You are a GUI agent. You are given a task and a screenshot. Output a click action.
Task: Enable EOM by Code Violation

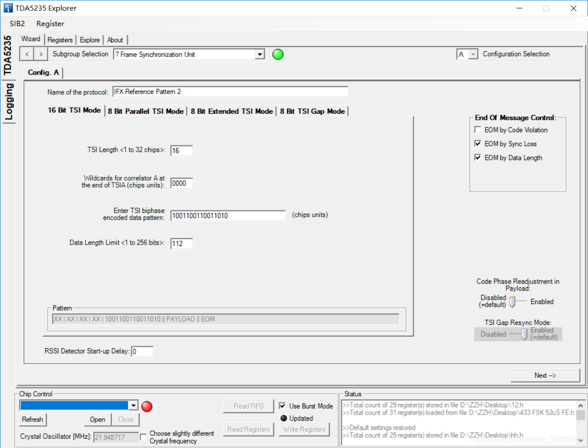pyautogui.click(x=478, y=130)
